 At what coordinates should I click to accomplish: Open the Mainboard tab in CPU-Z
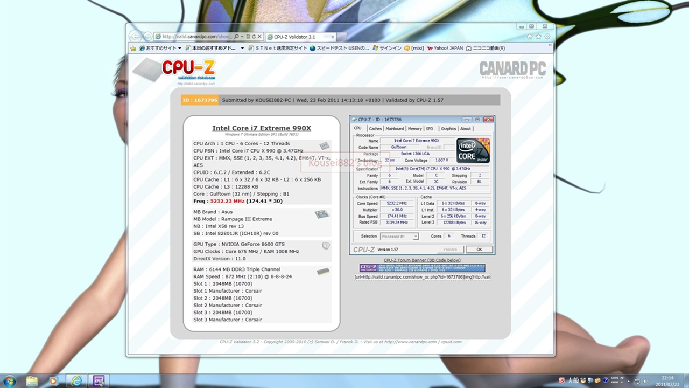coord(395,129)
